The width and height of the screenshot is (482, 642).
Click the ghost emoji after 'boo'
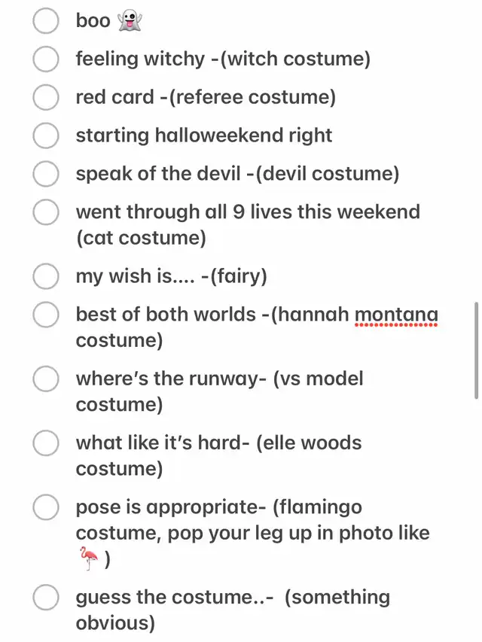[130, 21]
